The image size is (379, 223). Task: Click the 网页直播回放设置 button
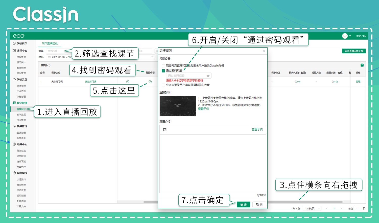coord(354,51)
